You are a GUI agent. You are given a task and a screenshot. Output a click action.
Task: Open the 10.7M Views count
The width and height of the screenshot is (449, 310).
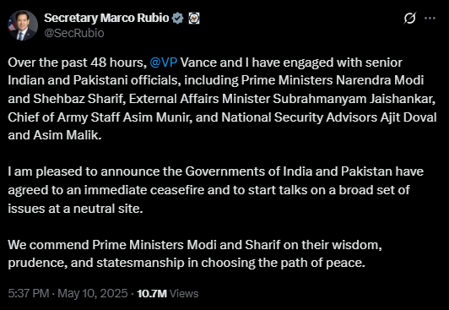[x=167, y=293]
